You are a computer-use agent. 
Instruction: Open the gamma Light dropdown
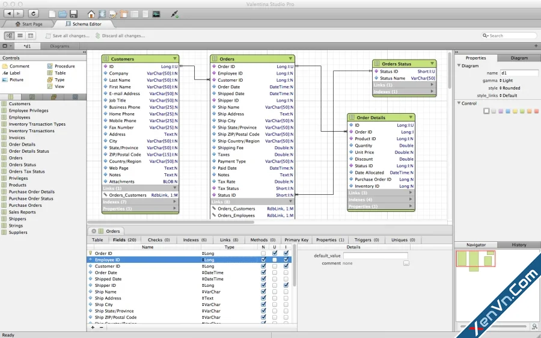(x=506, y=81)
